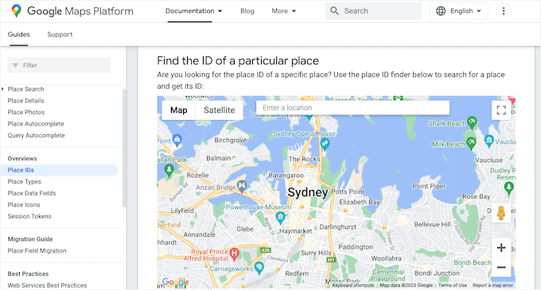Click the Anzac Bridge marker
Screen dimensions: 541x290
point(242,186)
